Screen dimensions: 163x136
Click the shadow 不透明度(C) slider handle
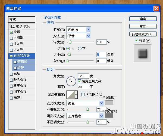[x=88, y=122]
